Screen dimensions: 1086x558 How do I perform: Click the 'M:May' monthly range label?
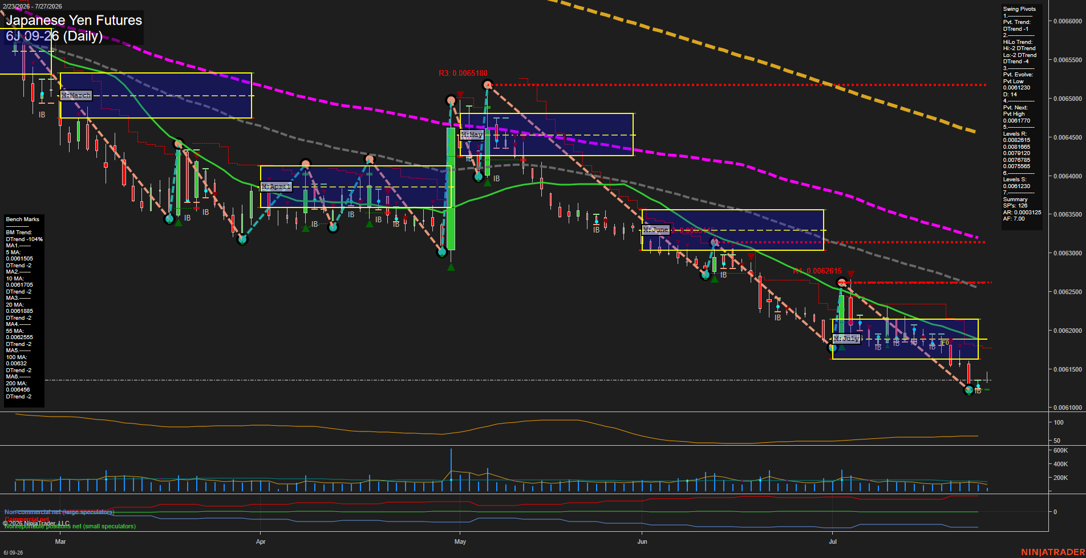(x=472, y=135)
